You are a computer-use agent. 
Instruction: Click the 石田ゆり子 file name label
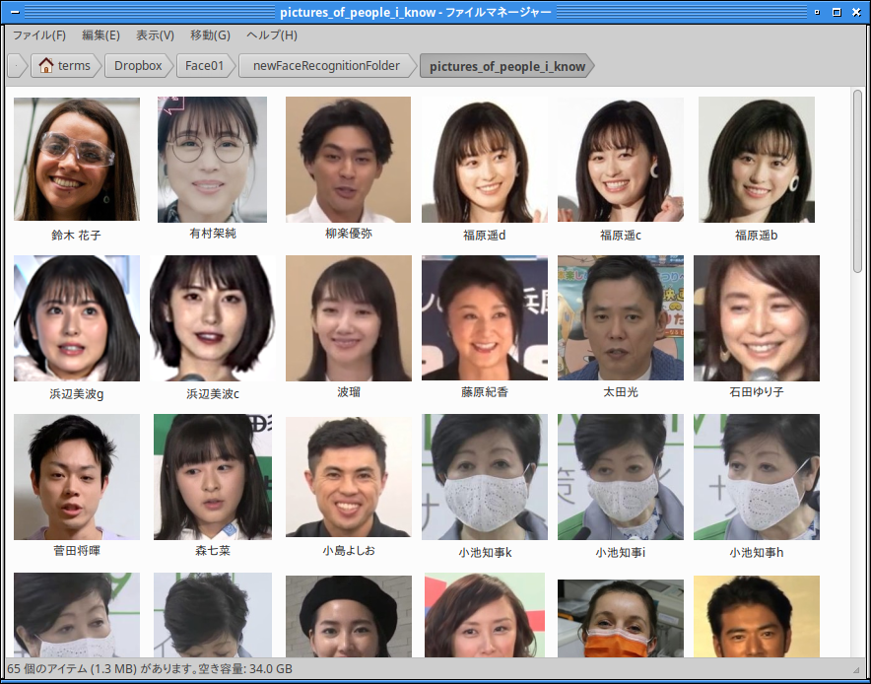(x=757, y=392)
